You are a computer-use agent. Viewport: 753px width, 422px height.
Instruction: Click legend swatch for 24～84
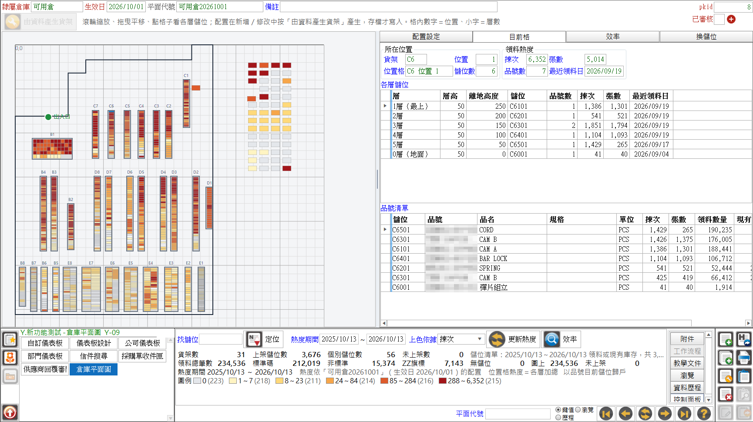[x=330, y=381]
